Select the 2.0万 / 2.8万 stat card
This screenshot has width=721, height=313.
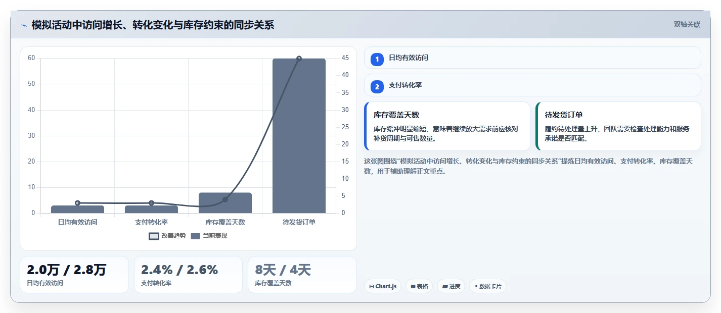pos(74,275)
